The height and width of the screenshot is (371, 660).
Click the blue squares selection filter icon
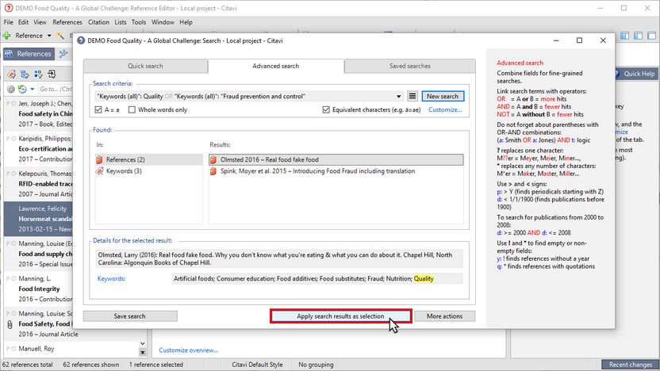click(x=38, y=75)
